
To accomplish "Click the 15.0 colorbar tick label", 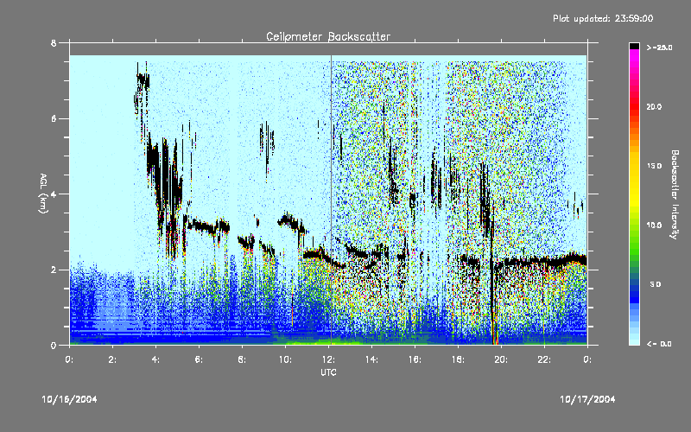I will tap(654, 166).
